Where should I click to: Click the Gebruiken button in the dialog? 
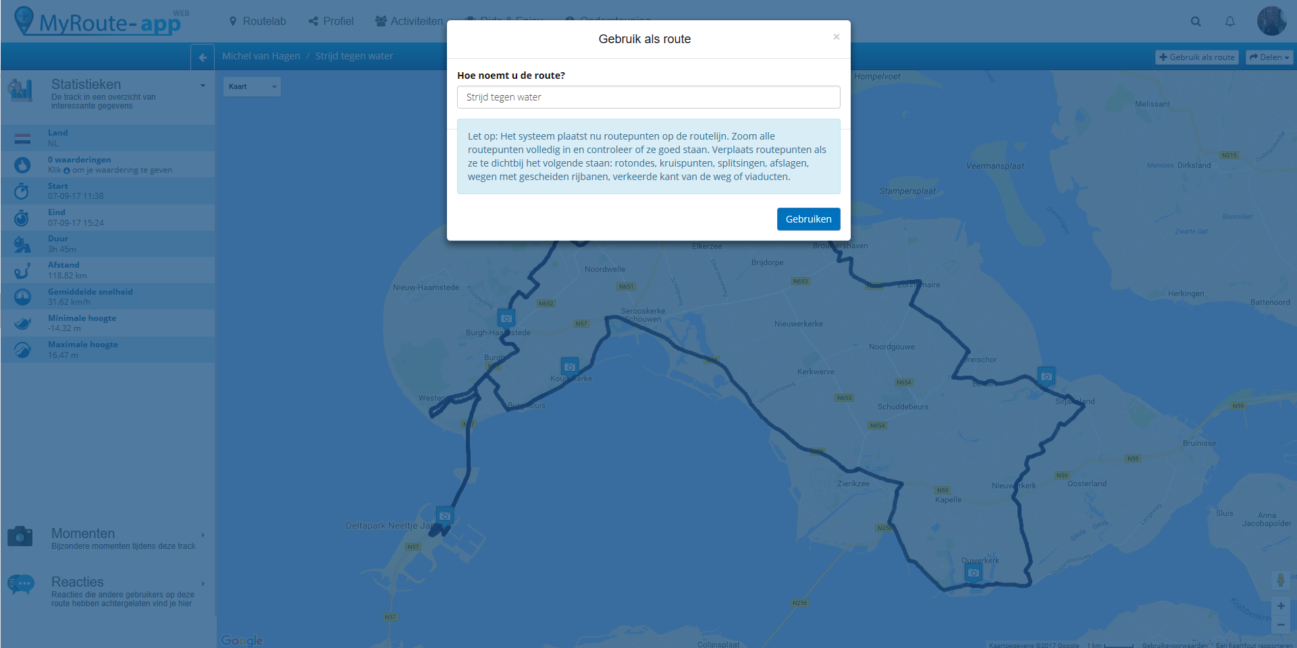click(x=808, y=219)
